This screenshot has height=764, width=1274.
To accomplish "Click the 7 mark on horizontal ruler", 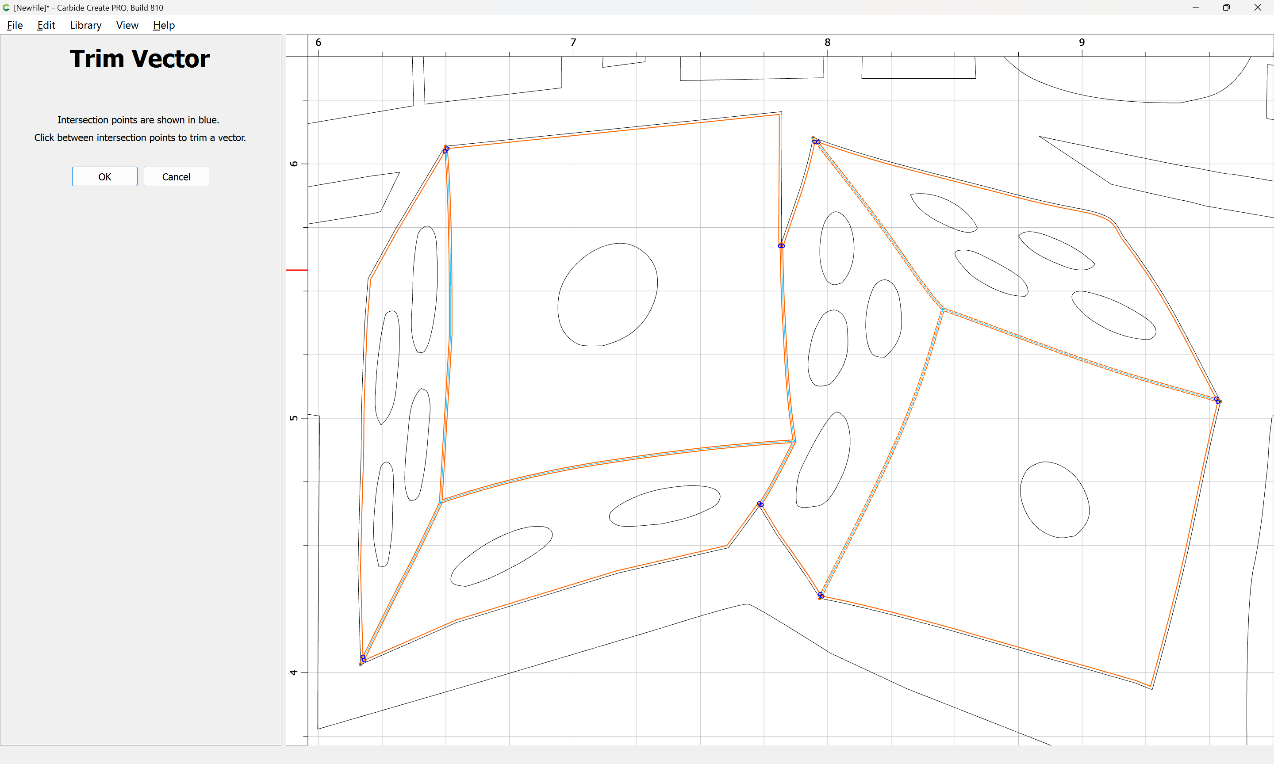I will click(573, 42).
